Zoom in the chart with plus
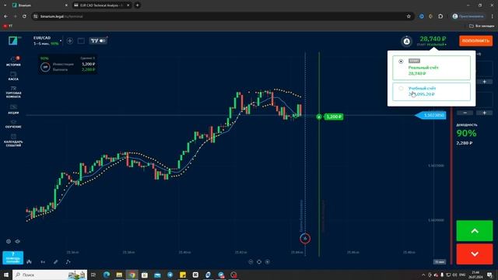Screen dimensions: 498x280 click(x=268, y=262)
